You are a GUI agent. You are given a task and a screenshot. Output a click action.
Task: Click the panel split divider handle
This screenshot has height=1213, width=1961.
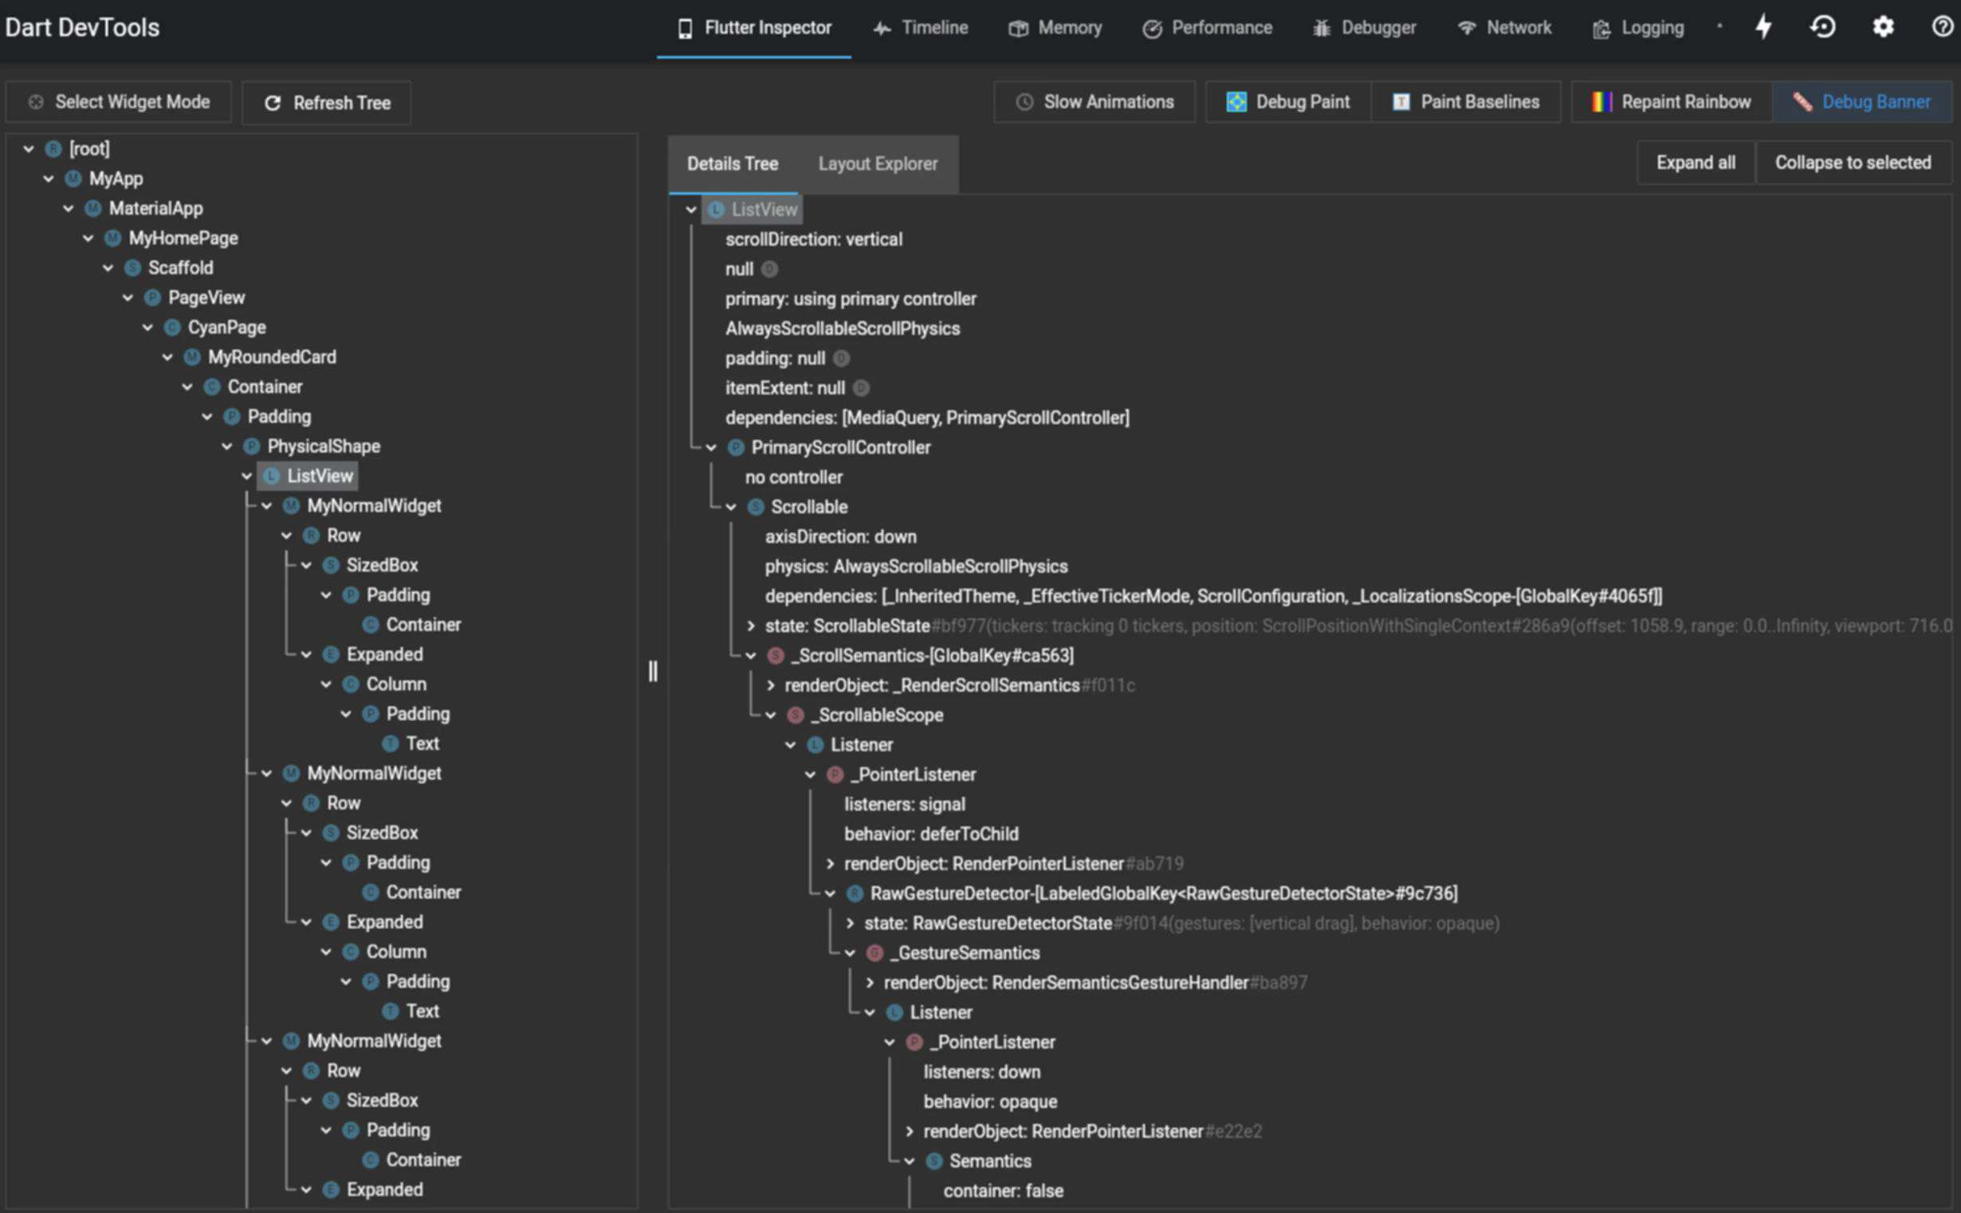pos(652,671)
